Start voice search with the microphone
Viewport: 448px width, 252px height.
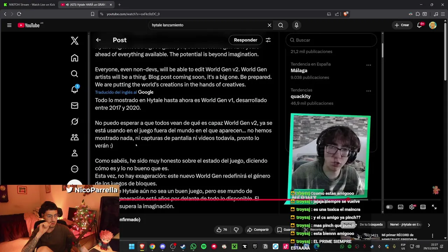click(296, 25)
